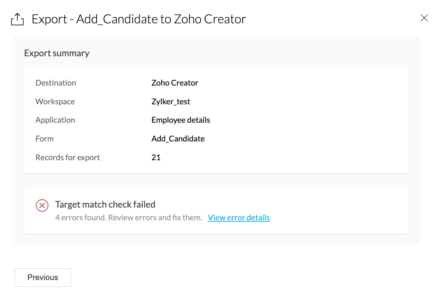
Task: Click the 'Form' field label
Action: [x=45, y=139]
